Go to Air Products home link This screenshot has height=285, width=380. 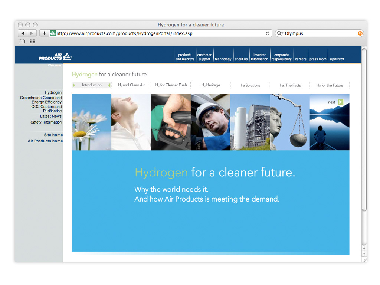click(x=45, y=141)
